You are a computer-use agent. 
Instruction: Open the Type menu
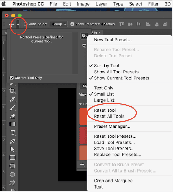[118, 4]
